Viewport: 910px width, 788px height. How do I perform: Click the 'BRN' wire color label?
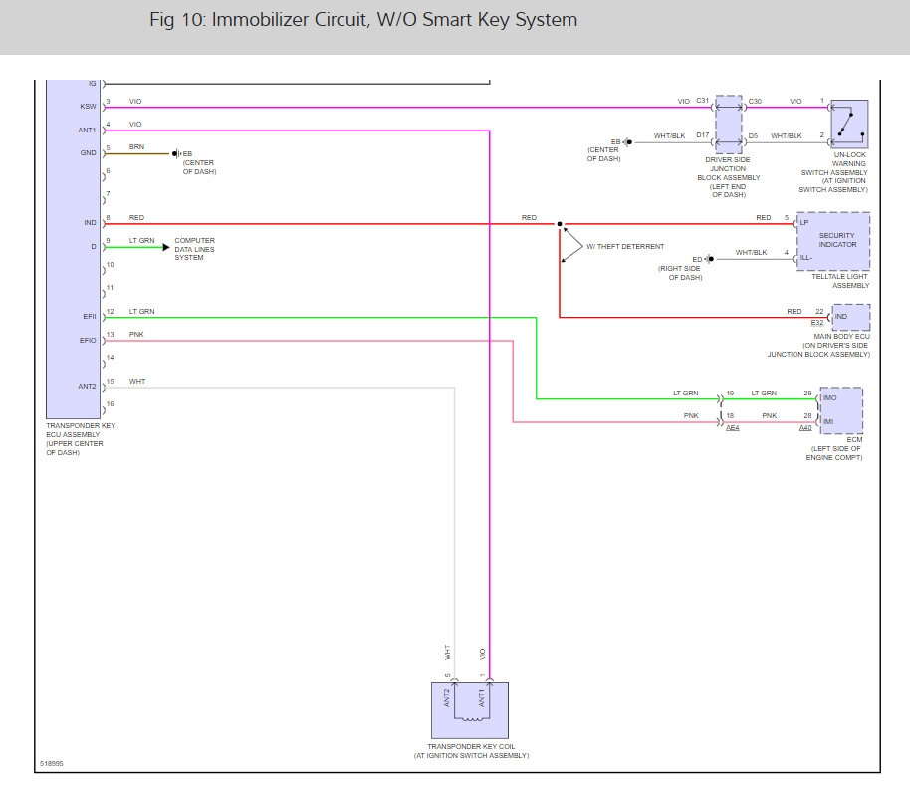[137, 147]
